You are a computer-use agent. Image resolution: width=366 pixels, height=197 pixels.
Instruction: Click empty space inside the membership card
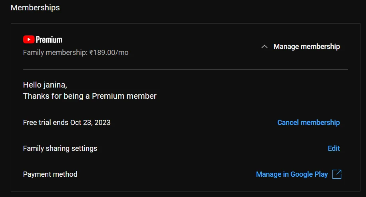tap(210, 93)
